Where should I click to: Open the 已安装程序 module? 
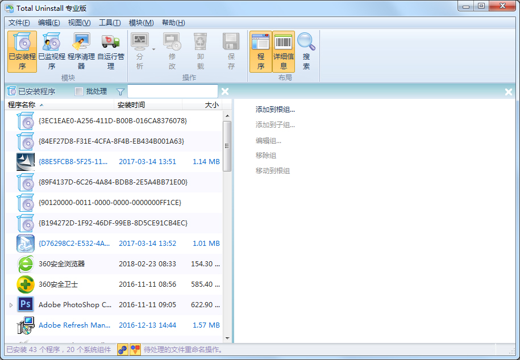click(x=22, y=52)
